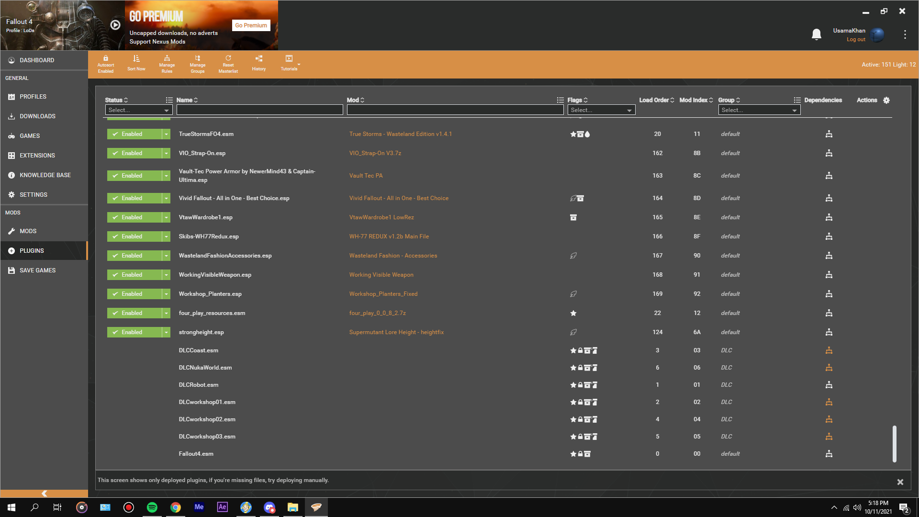Toggle Enabled status for WorkingVisibleWeapon.esp

click(x=134, y=275)
